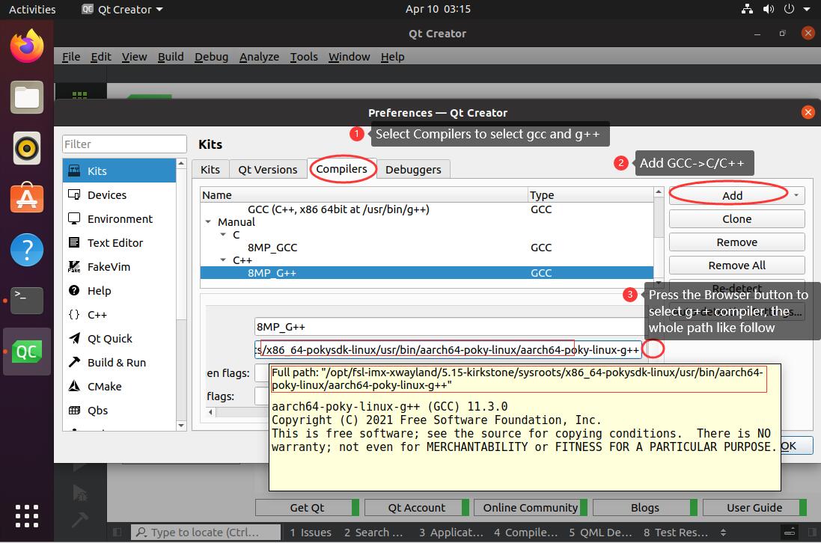Open the system menu arrow in top bar
This screenshot has height=543, width=821.
pos(807,9)
